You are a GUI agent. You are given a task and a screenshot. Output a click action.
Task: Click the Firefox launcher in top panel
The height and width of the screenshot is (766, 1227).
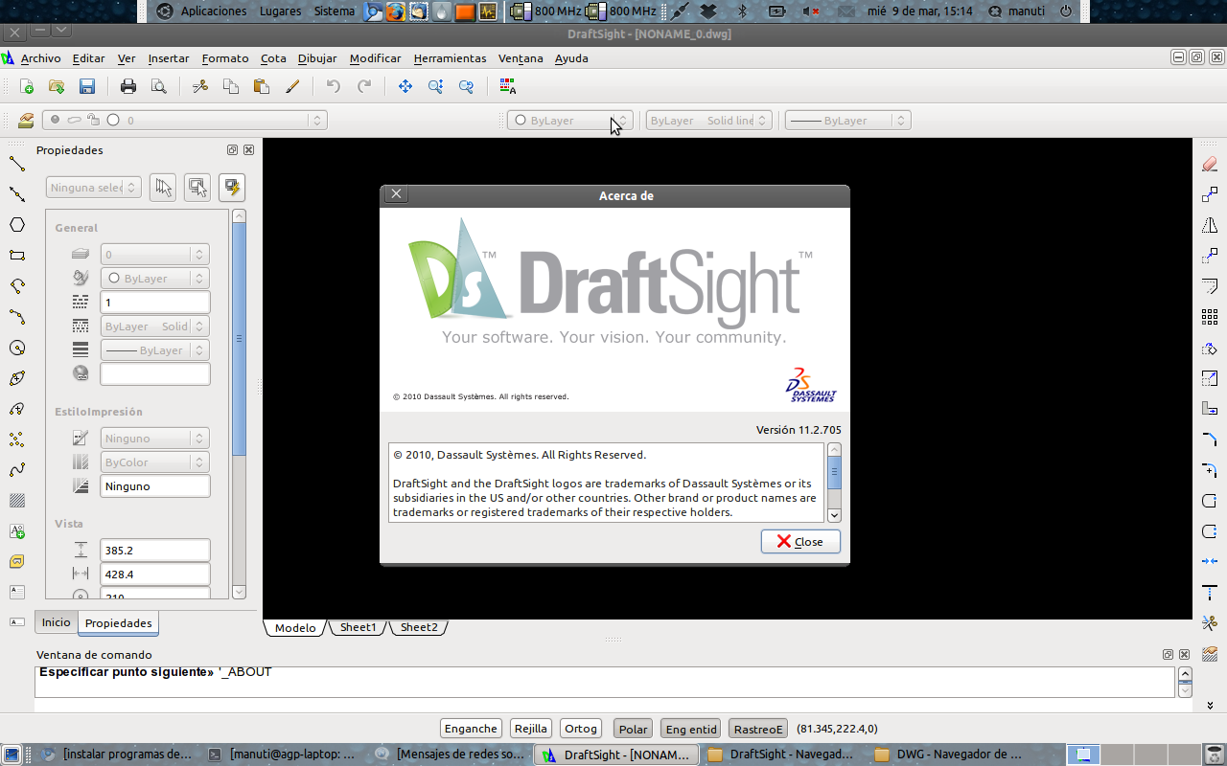[x=396, y=11]
